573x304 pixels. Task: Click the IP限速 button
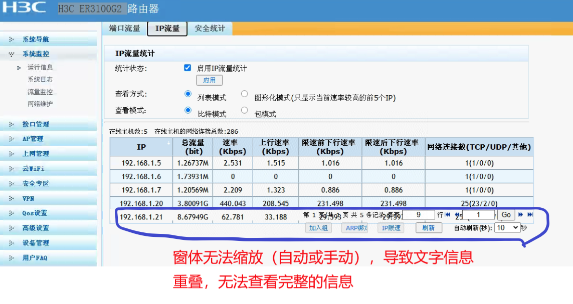tap(391, 228)
